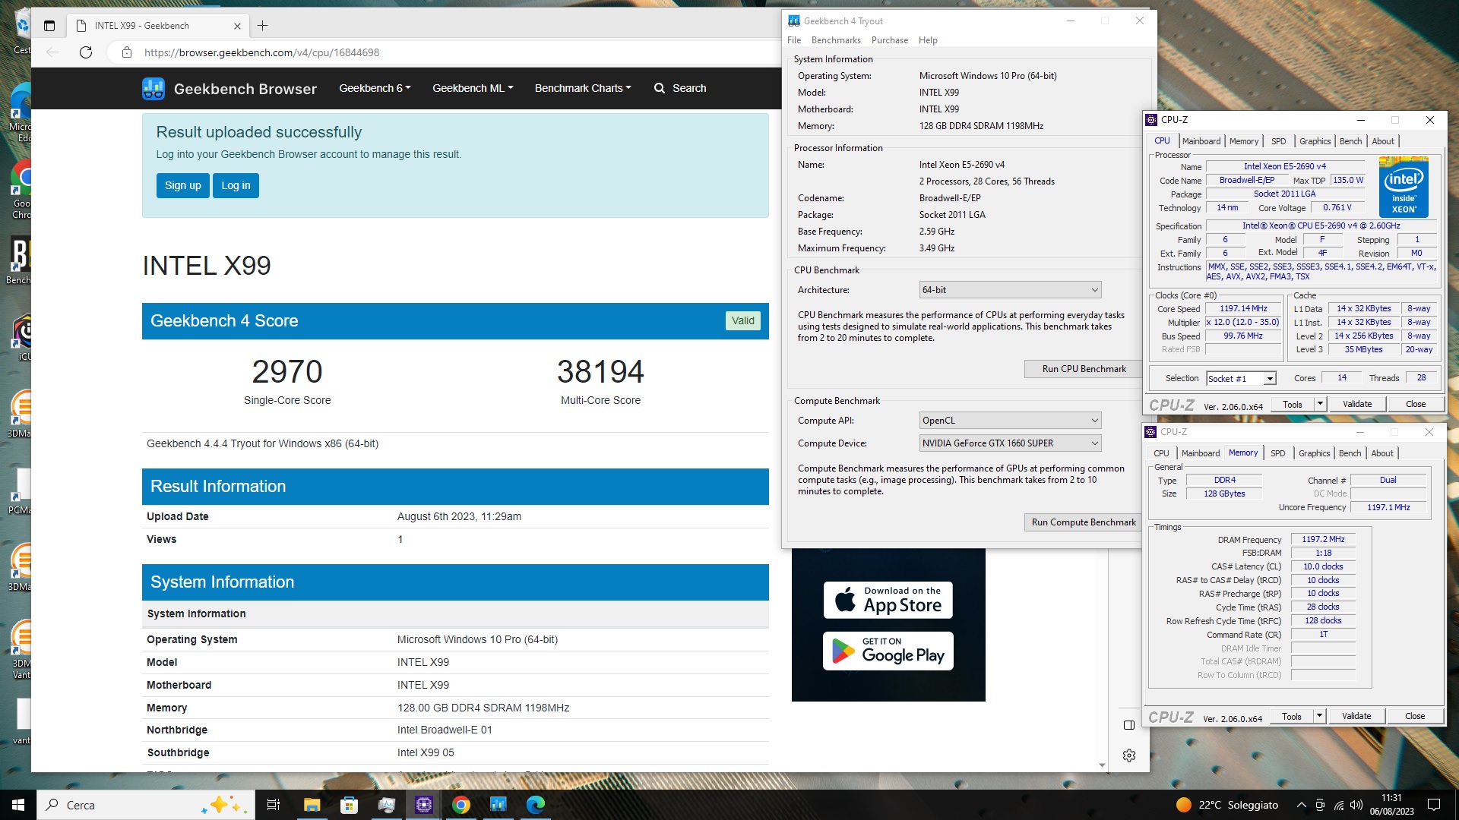The height and width of the screenshot is (820, 1459).
Task: Click Validate in the top CPU-Z window
Action: click(1357, 404)
